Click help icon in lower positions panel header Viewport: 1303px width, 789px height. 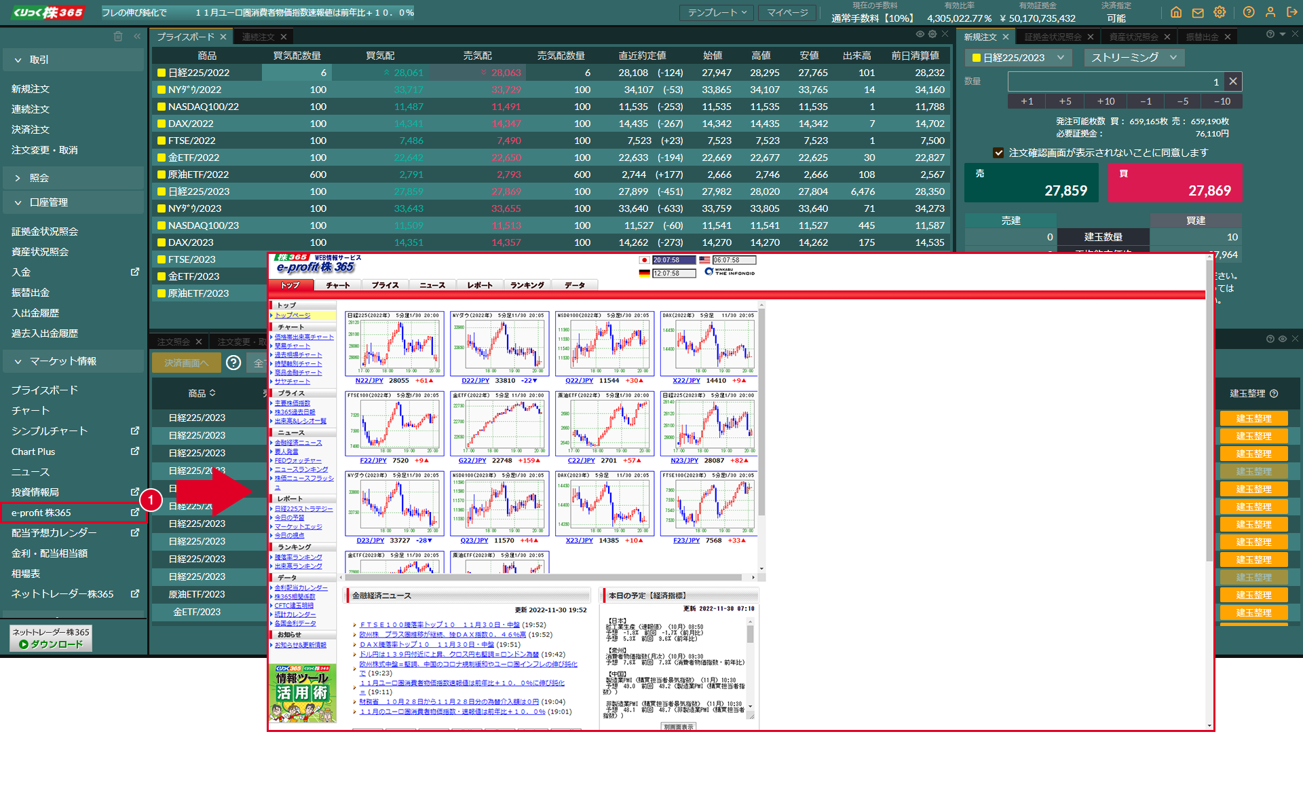(1270, 339)
